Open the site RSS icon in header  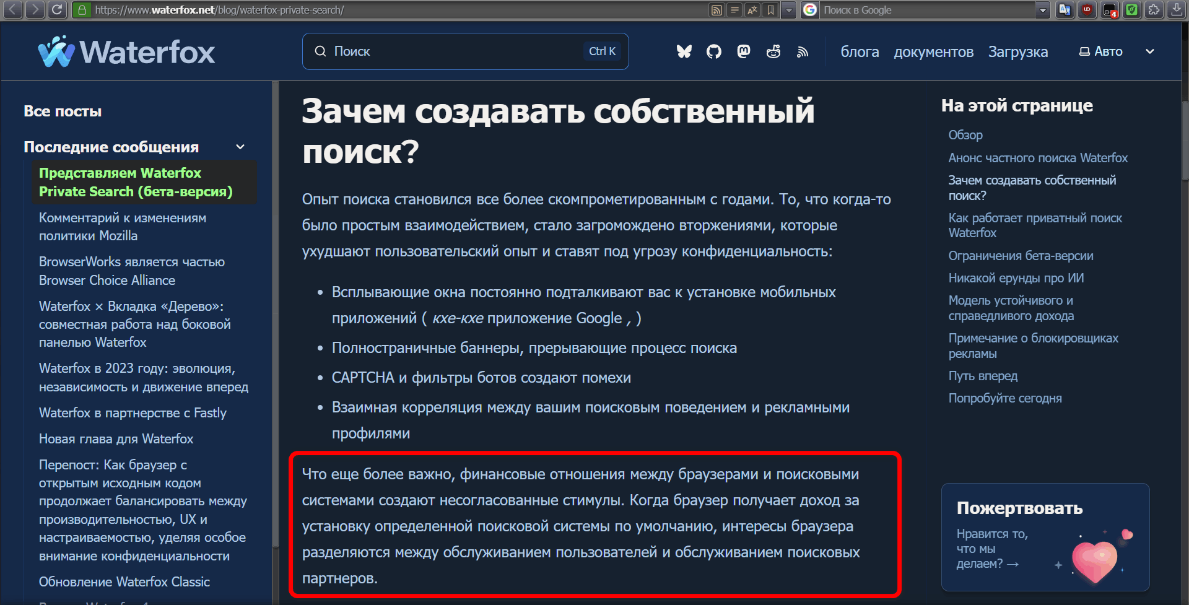click(803, 52)
